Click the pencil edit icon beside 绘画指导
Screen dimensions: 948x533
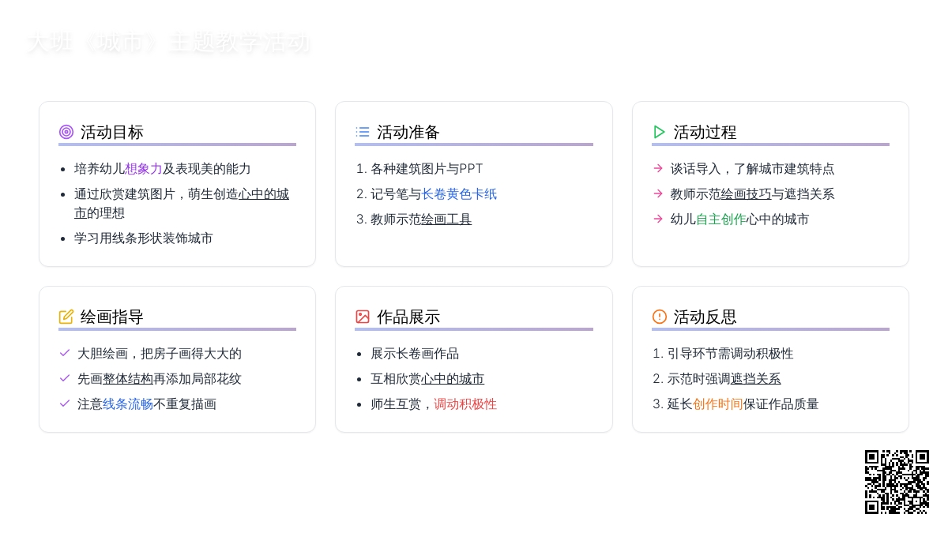[66, 317]
